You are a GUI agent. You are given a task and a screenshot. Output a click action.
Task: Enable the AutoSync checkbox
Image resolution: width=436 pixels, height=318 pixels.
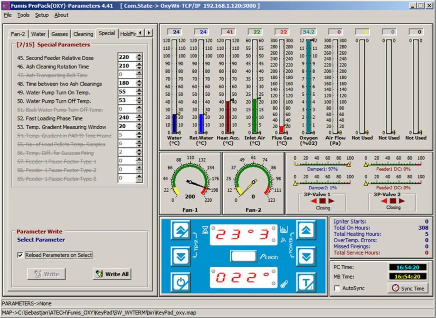point(337,288)
